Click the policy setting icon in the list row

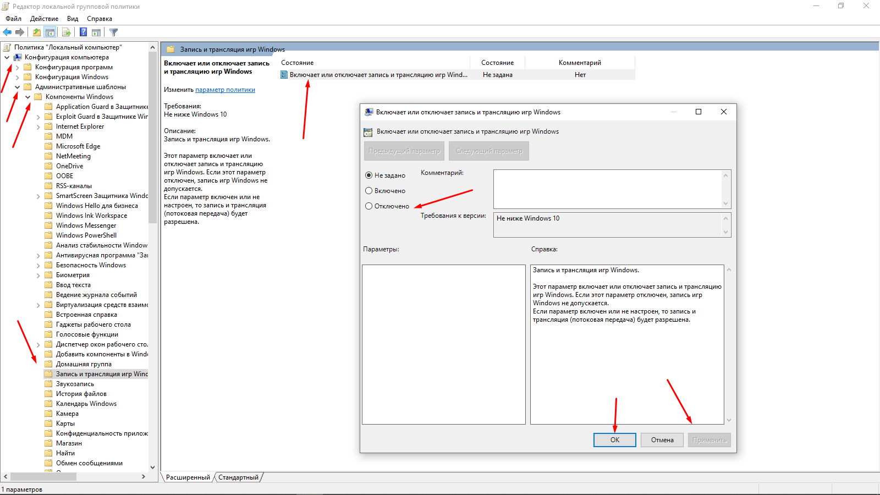(284, 75)
